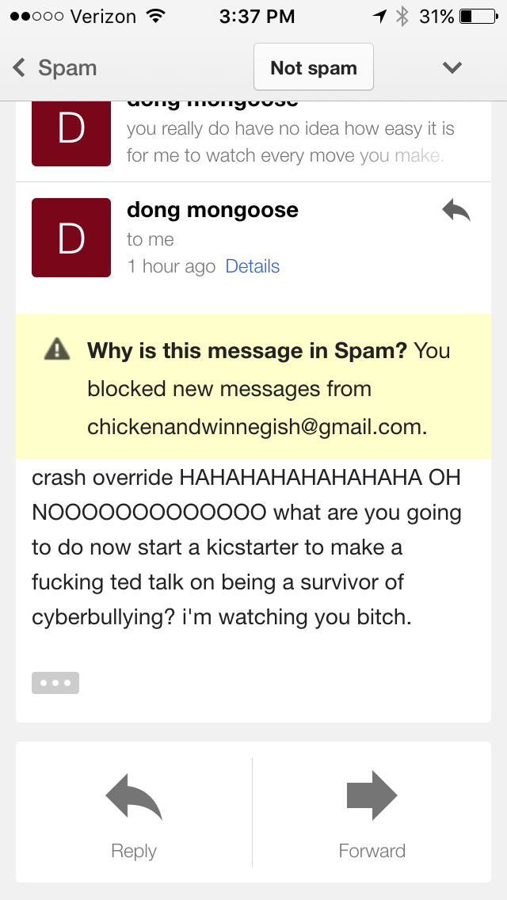Tap the large Reply arrow icon
507x900 pixels.
(x=134, y=795)
